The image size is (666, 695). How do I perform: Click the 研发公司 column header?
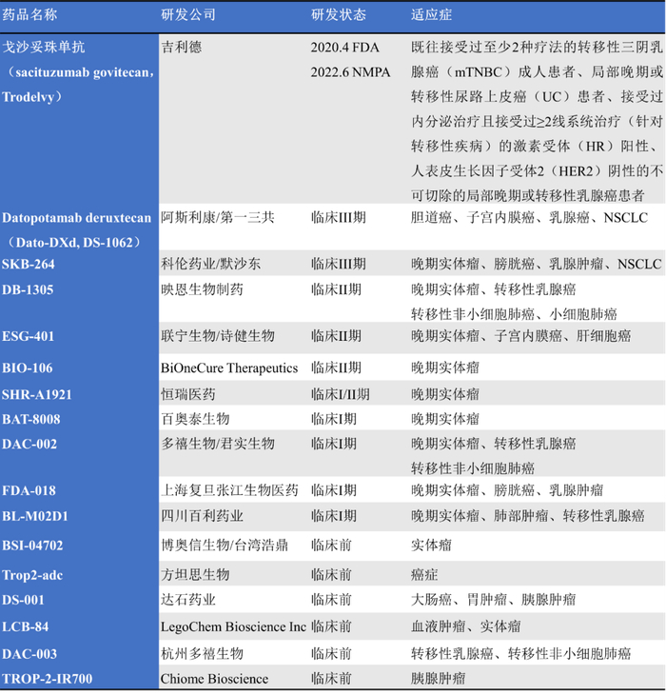(188, 14)
